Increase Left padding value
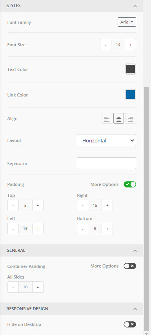151x335 pixels. pyautogui.click(x=38, y=229)
